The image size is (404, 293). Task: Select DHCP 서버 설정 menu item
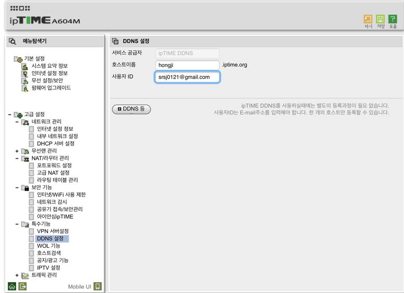56,144
